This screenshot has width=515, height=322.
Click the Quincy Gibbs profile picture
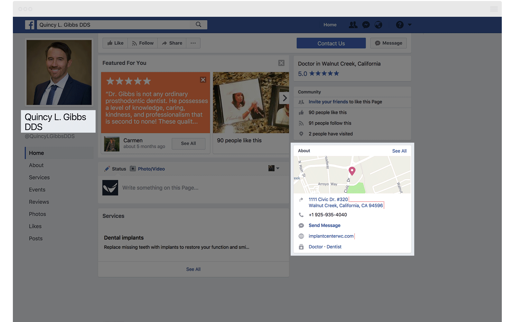tap(59, 72)
